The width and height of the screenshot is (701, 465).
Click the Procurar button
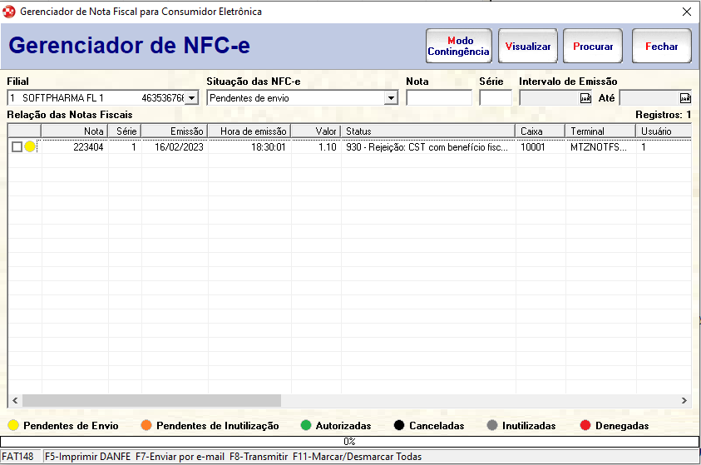click(x=593, y=46)
